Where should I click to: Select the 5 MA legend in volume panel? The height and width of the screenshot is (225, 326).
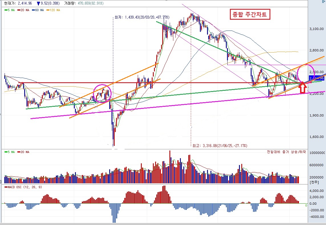[x=10, y=152]
